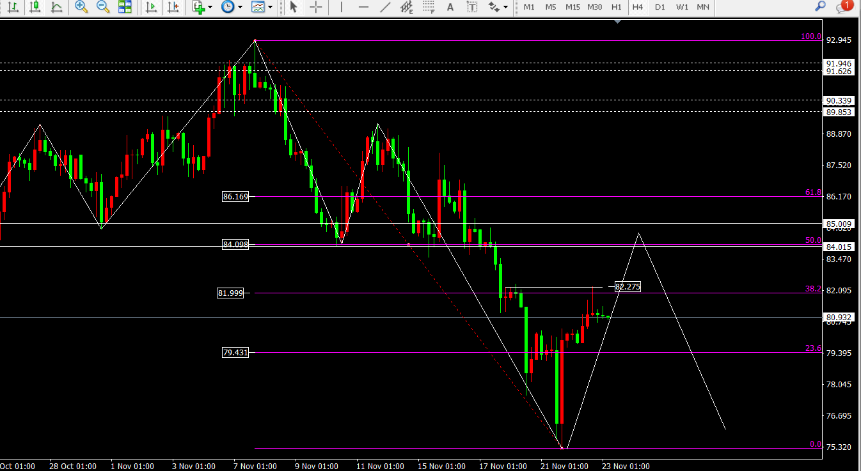Click the 84.098 Fibonacci price label
Image resolution: width=861 pixels, height=471 pixels.
click(x=235, y=244)
